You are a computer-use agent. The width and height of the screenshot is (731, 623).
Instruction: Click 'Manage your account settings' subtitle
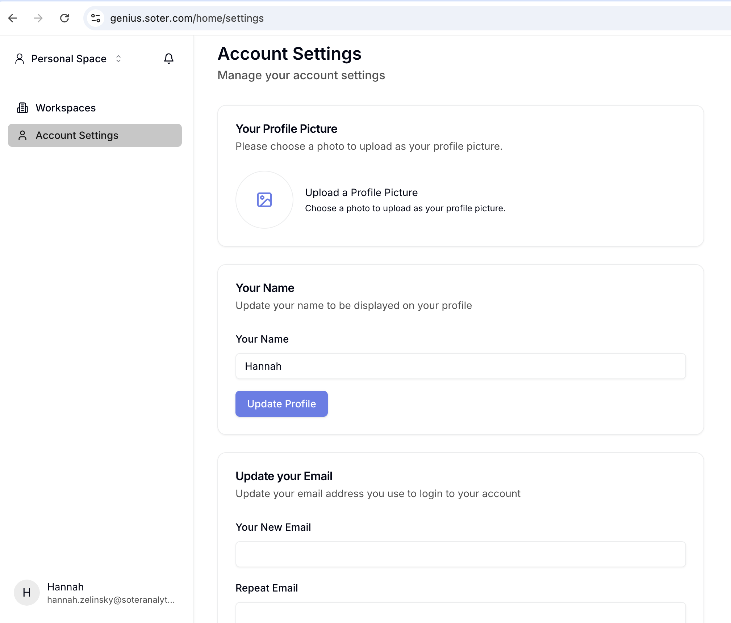(301, 75)
